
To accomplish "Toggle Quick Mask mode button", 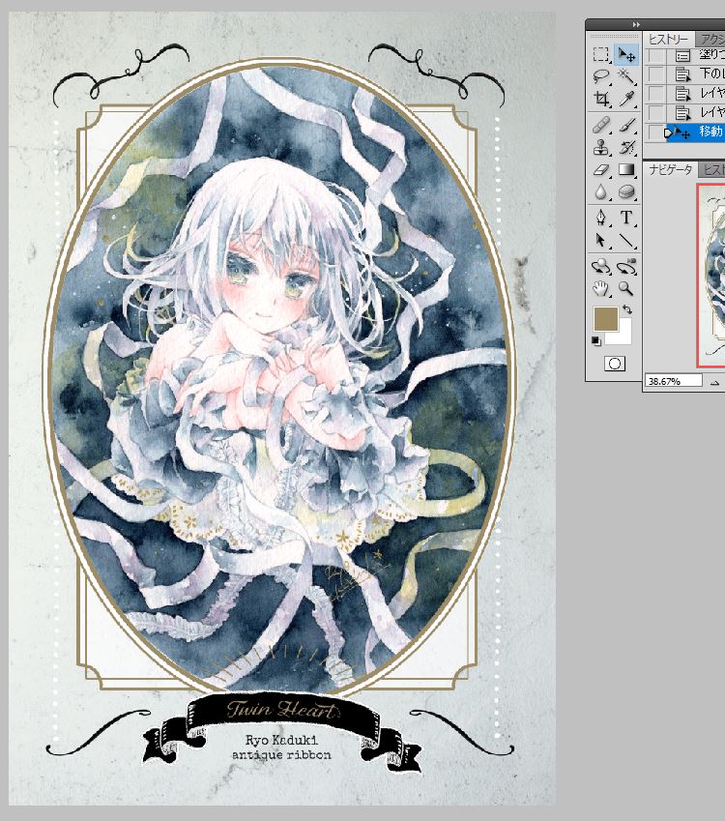I will 615,364.
